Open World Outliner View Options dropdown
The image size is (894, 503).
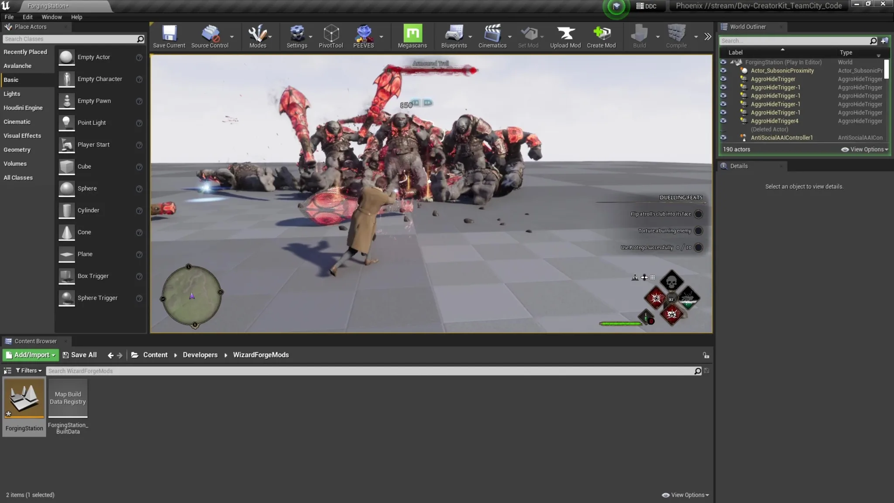click(865, 149)
